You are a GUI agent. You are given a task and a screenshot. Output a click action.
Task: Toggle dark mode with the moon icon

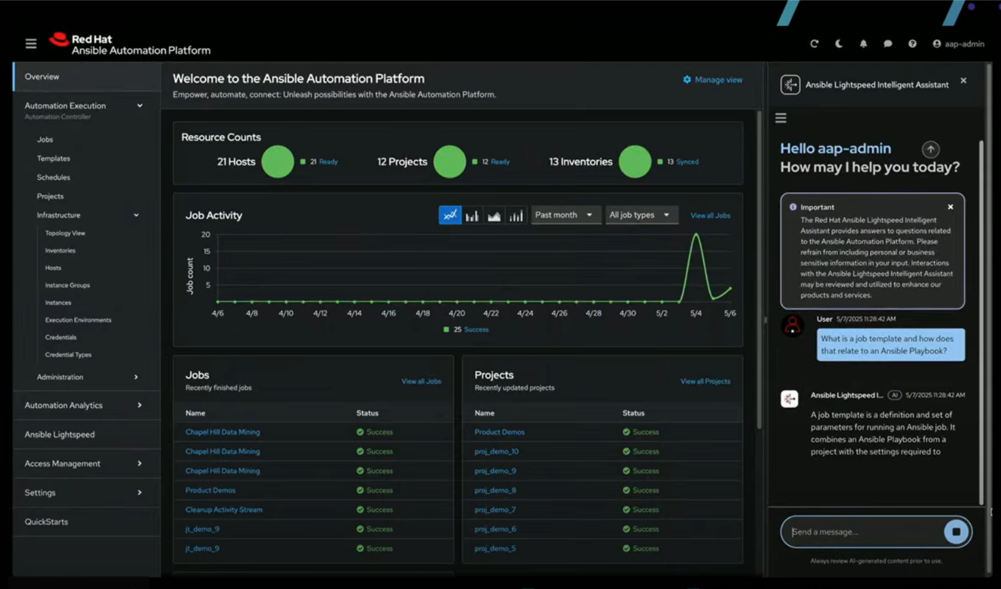[x=839, y=44]
